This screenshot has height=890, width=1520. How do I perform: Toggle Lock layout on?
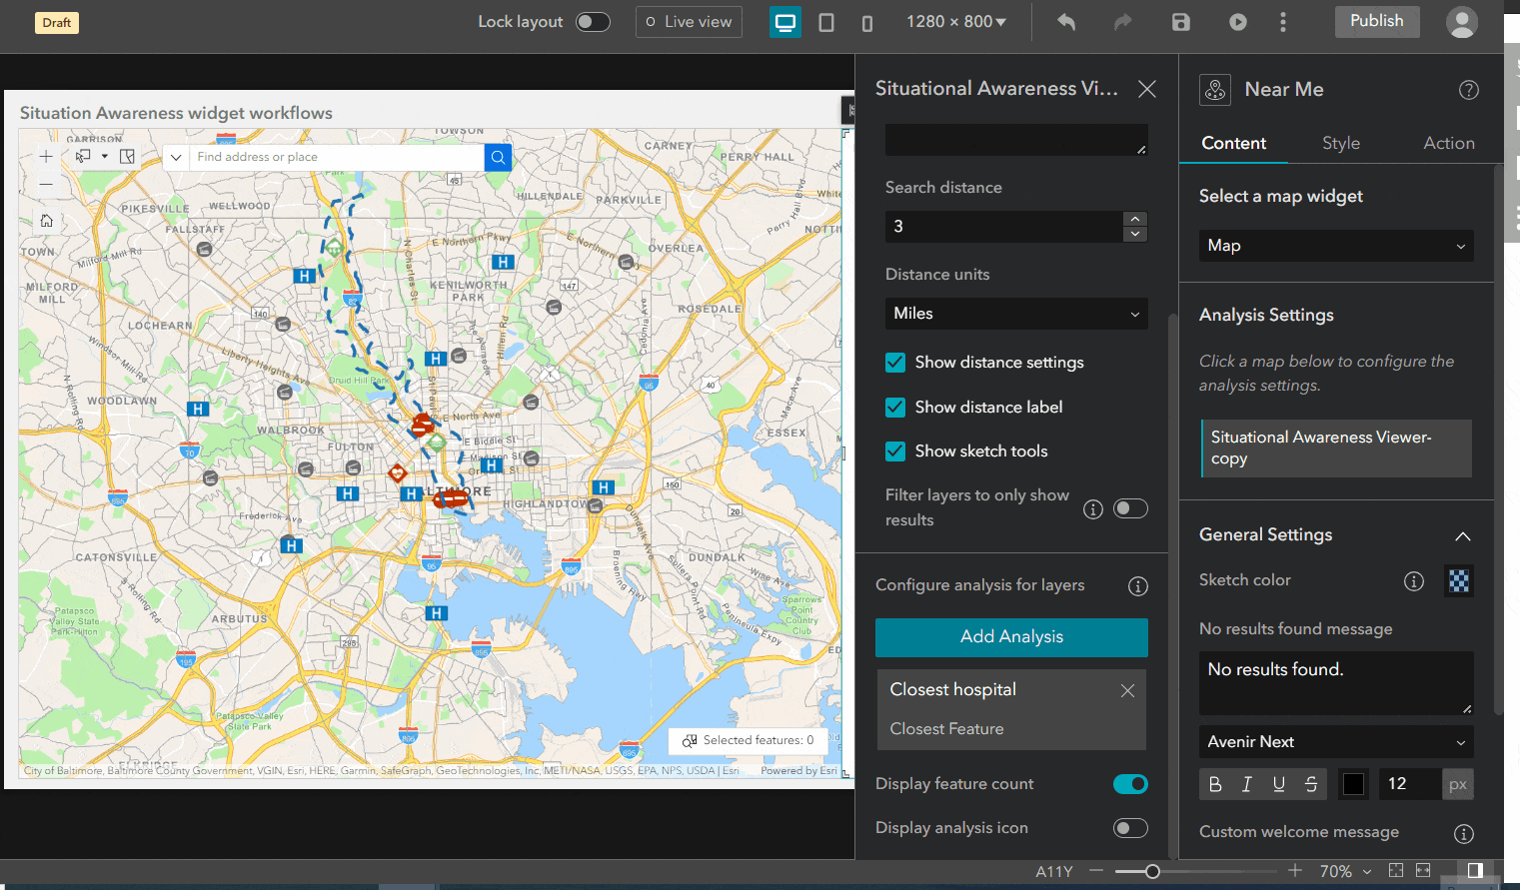[592, 21]
